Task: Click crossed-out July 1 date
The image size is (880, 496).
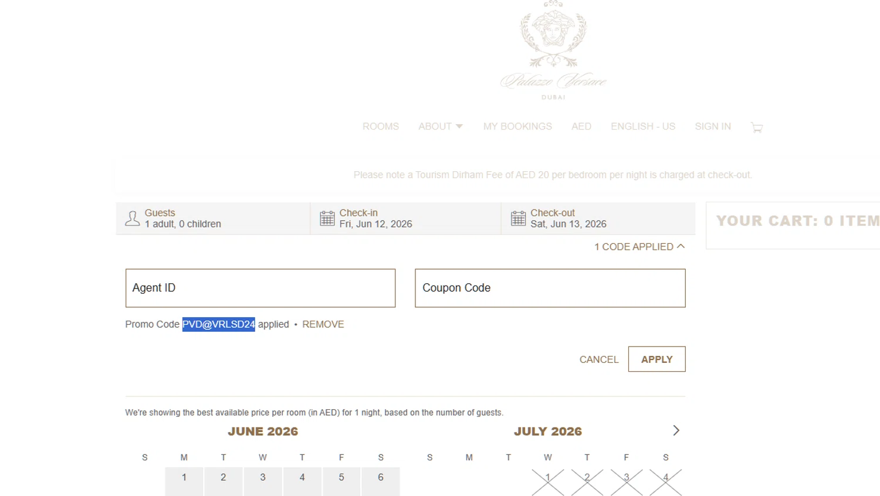Action: click(x=548, y=481)
